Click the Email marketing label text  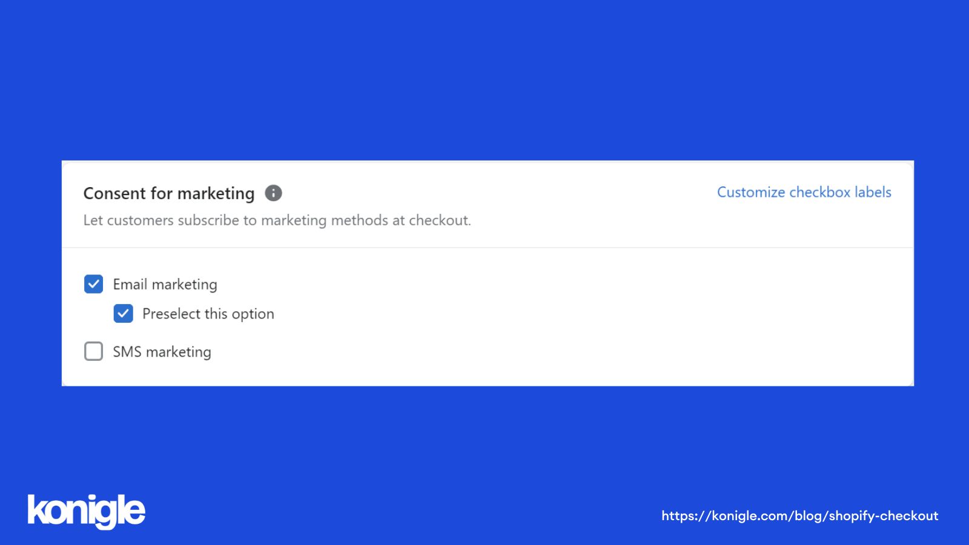(165, 285)
